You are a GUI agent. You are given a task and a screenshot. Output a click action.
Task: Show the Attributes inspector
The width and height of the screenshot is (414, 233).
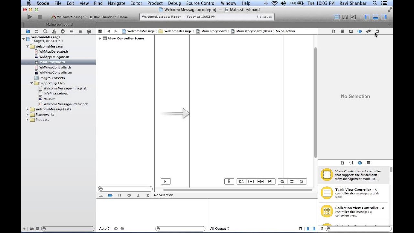(x=360, y=31)
